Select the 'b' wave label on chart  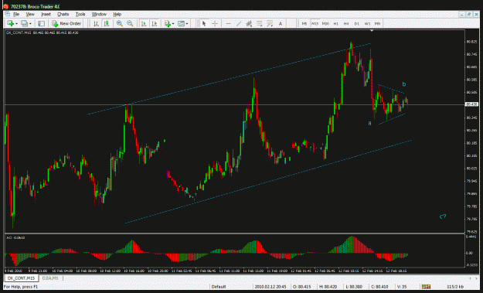(404, 84)
